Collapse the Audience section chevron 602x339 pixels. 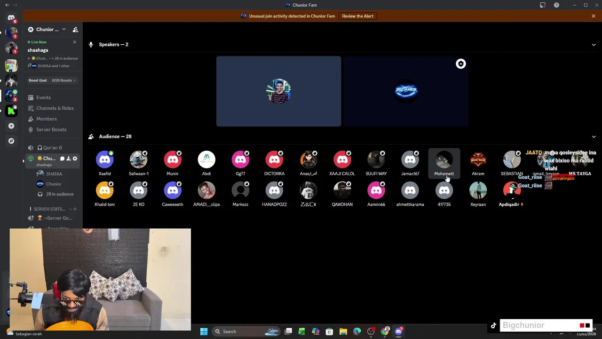(594, 137)
